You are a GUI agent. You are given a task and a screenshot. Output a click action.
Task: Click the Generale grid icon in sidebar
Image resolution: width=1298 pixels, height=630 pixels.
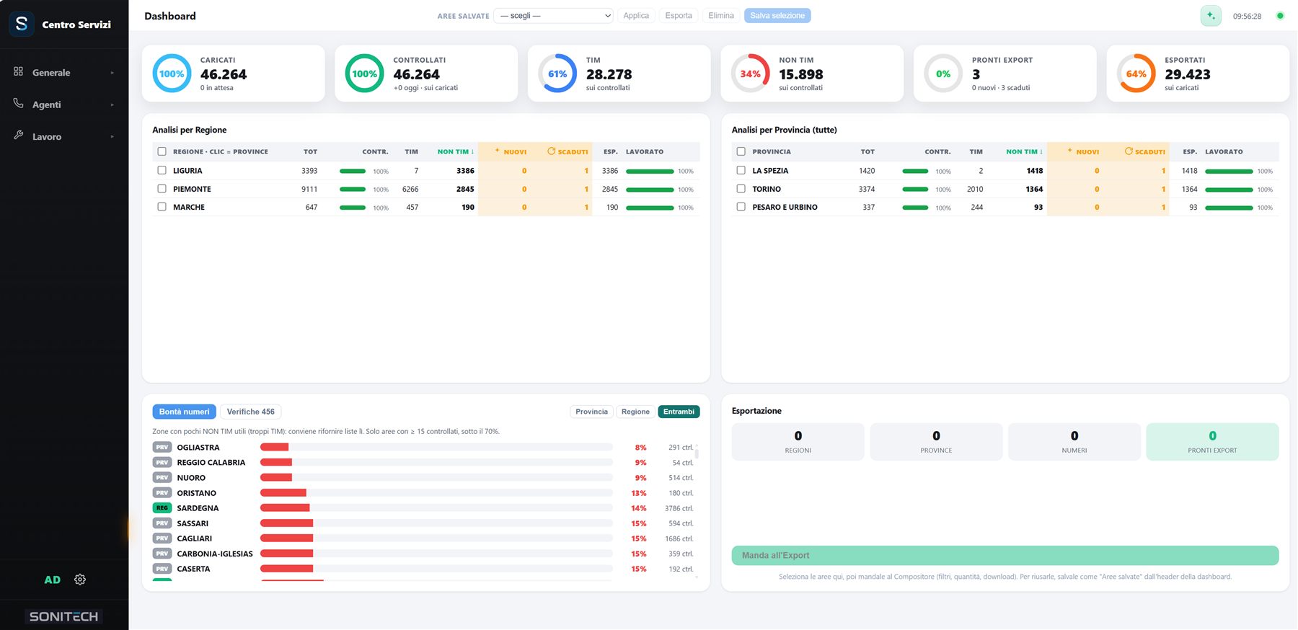pyautogui.click(x=18, y=71)
